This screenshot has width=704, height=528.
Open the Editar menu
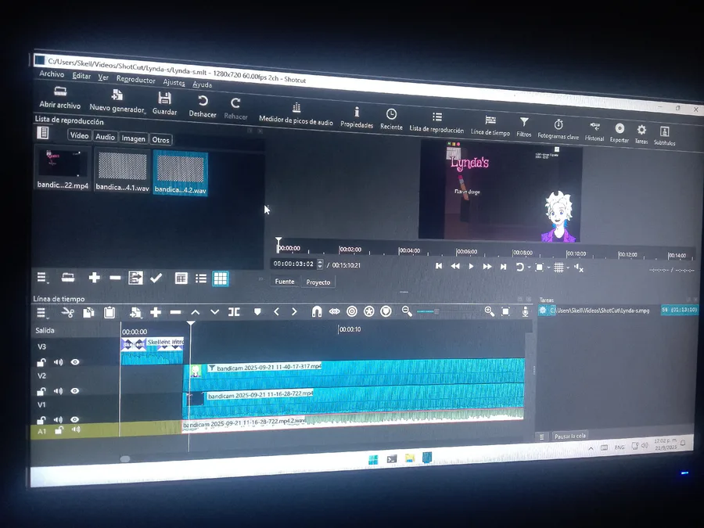pos(81,76)
